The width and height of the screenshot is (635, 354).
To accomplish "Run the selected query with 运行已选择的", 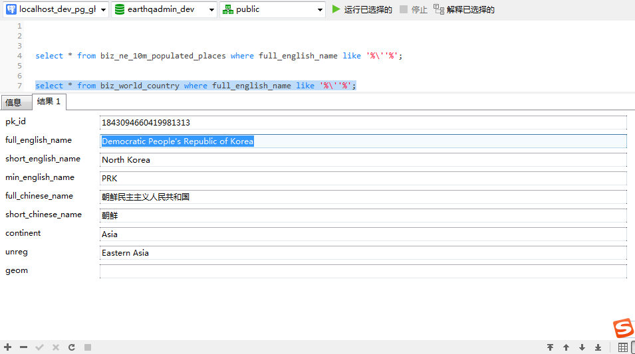I will click(x=362, y=9).
